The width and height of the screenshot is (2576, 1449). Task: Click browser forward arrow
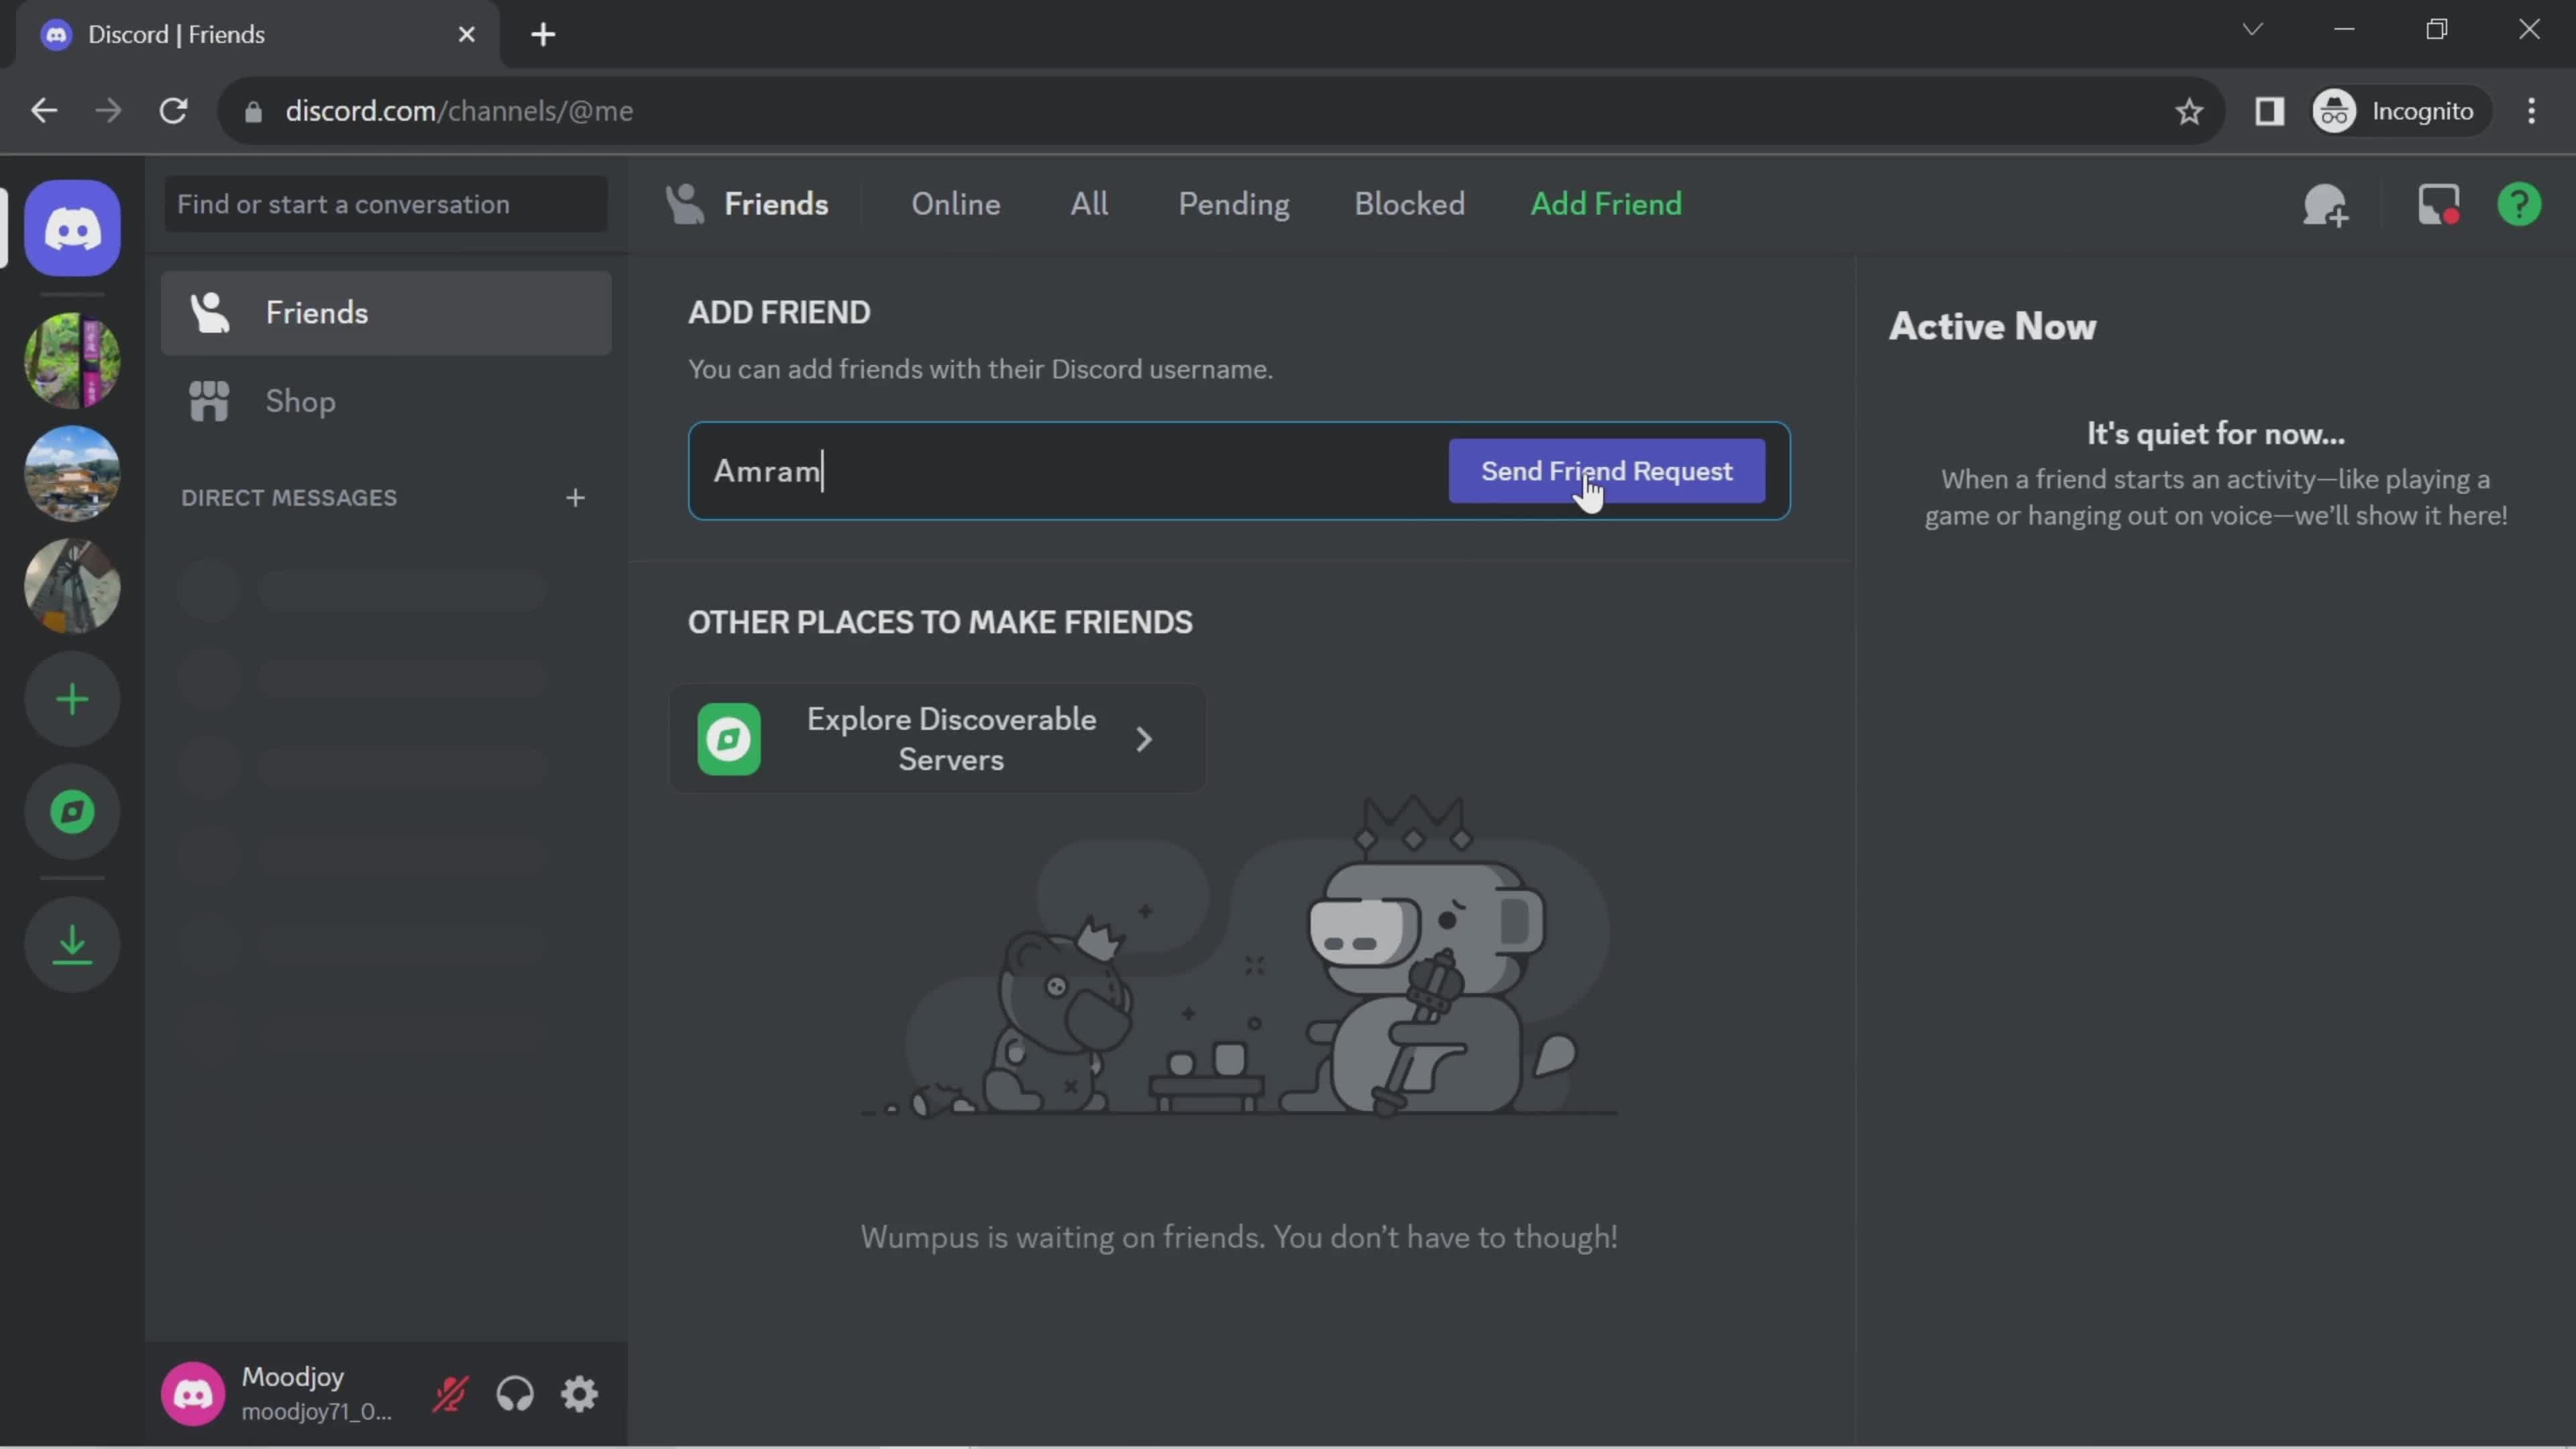coord(108,111)
